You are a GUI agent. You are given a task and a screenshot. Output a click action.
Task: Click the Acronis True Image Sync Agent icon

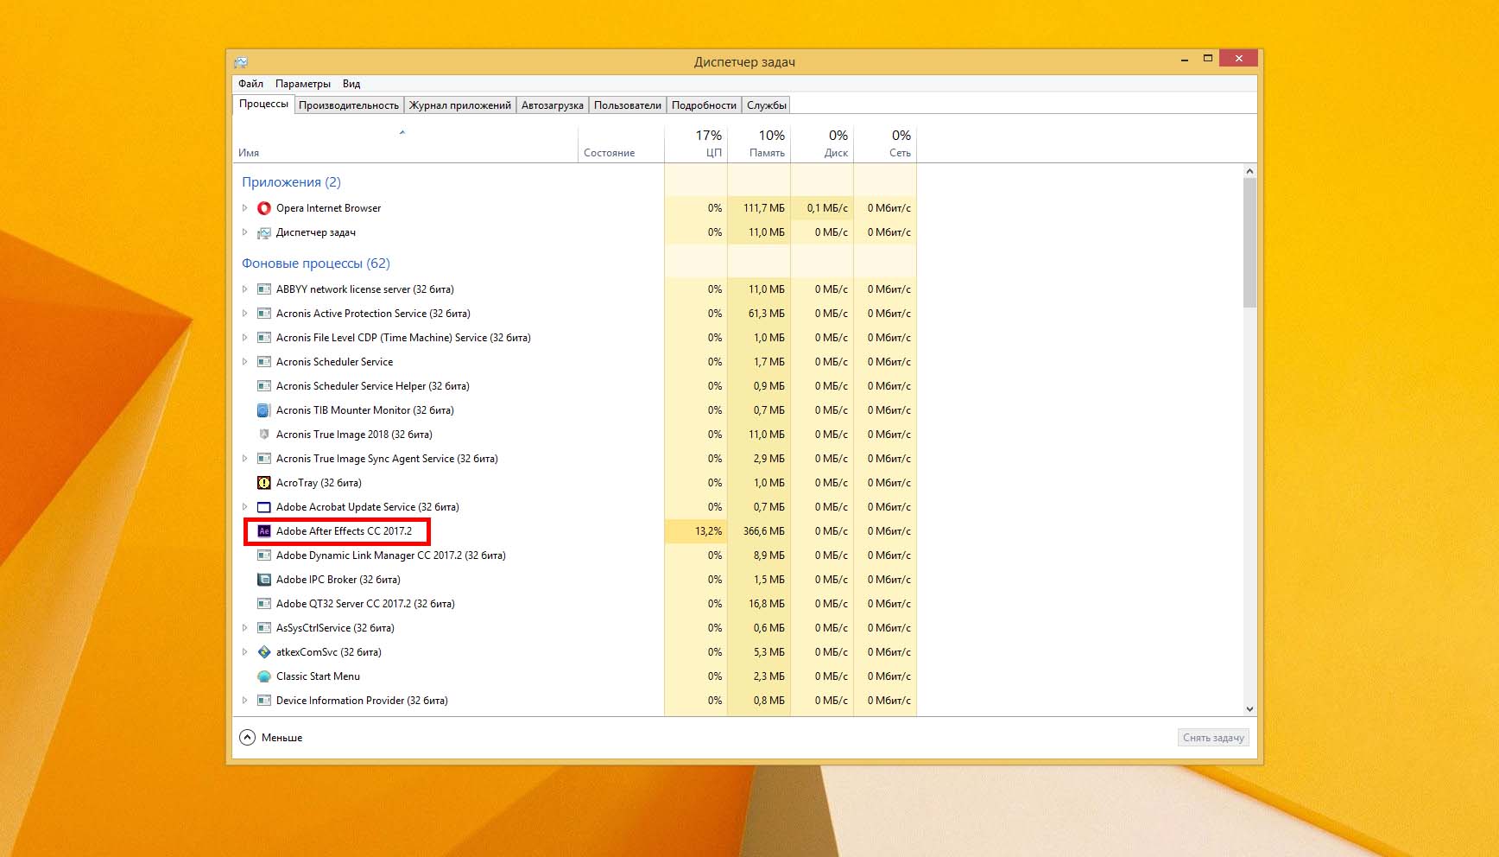tap(264, 459)
